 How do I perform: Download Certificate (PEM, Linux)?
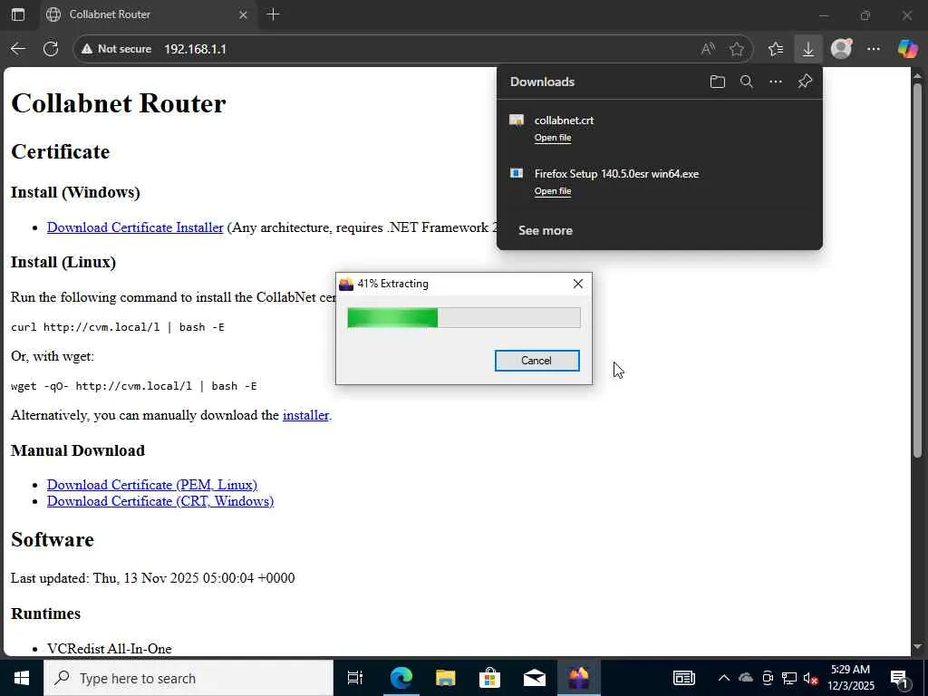click(152, 485)
